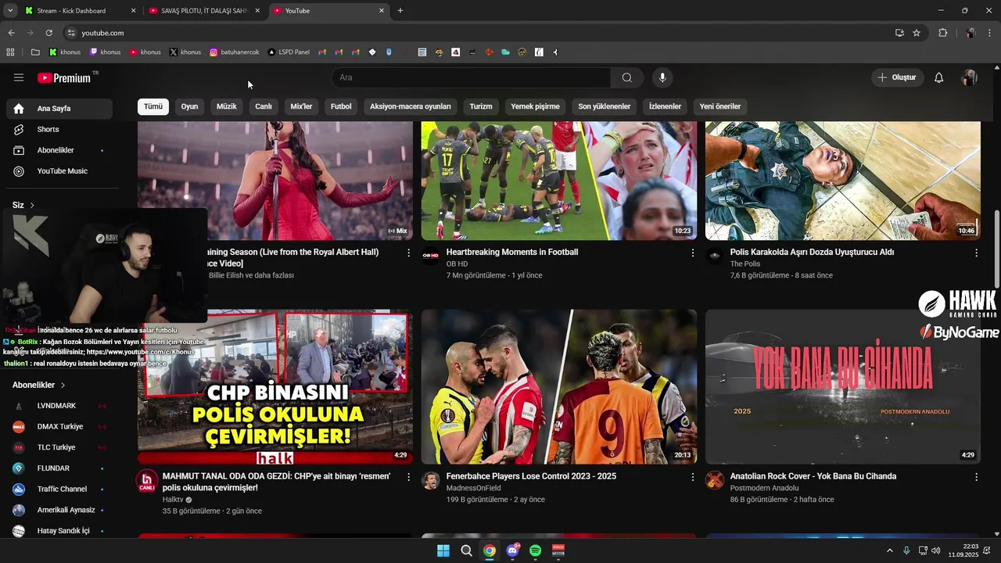The width and height of the screenshot is (1001, 563).
Task: Open options for Heartbreaking Moments video
Action: [x=692, y=253]
